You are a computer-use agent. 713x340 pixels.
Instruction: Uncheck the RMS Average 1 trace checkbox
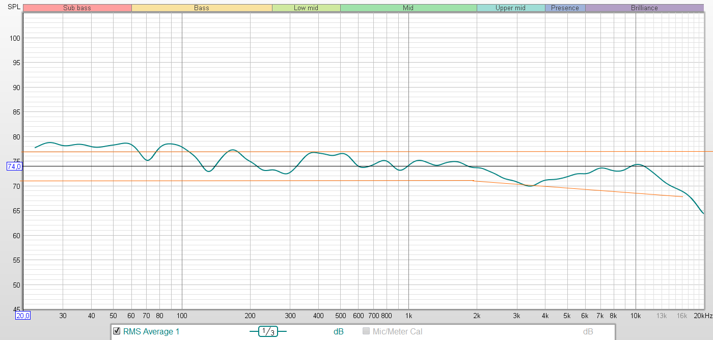117,331
